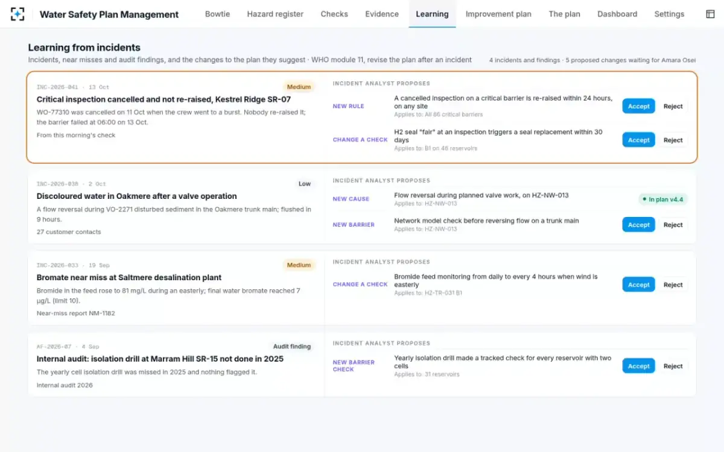This screenshot has height=452, width=724.
Task: Accept the network model check barrier
Action: point(638,225)
